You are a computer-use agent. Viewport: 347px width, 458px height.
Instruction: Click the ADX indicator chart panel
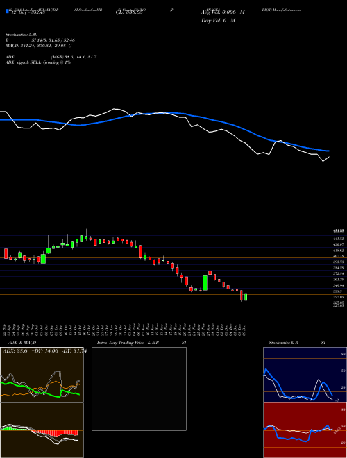coord(42,375)
